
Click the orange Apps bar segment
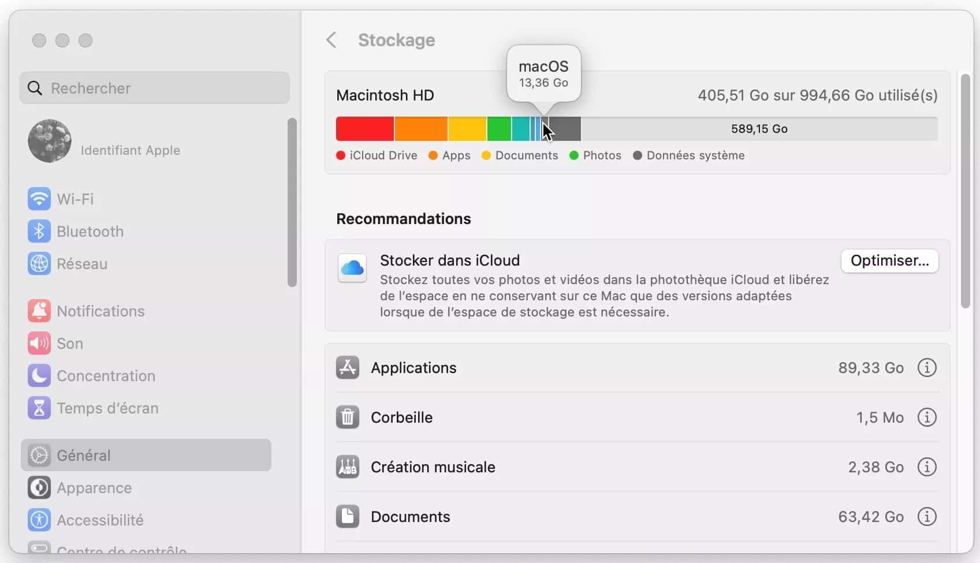421,129
